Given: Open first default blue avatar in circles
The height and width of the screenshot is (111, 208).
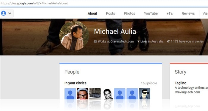Looking at the screenshot, I should tap(70, 94).
